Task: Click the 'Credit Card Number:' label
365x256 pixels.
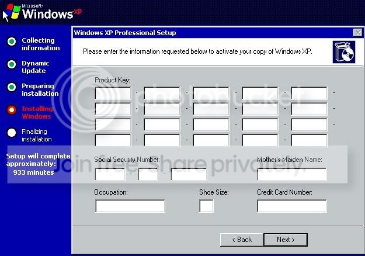Action: 284,192
